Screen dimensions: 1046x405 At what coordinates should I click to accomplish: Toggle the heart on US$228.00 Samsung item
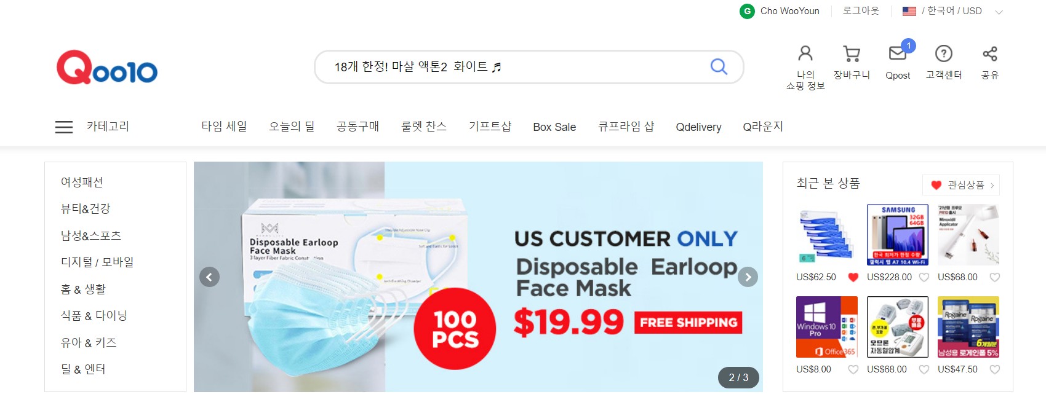[924, 277]
